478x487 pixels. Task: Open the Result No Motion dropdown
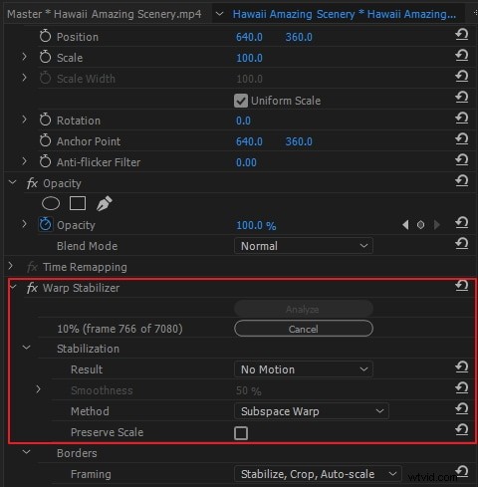304,369
